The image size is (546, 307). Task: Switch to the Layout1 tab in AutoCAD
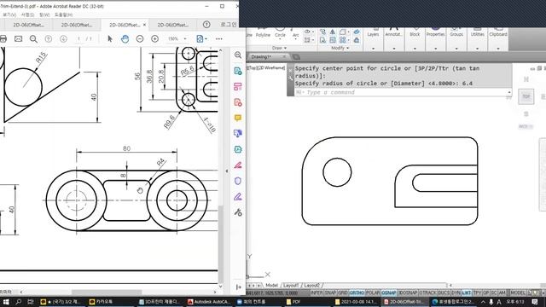click(x=291, y=285)
